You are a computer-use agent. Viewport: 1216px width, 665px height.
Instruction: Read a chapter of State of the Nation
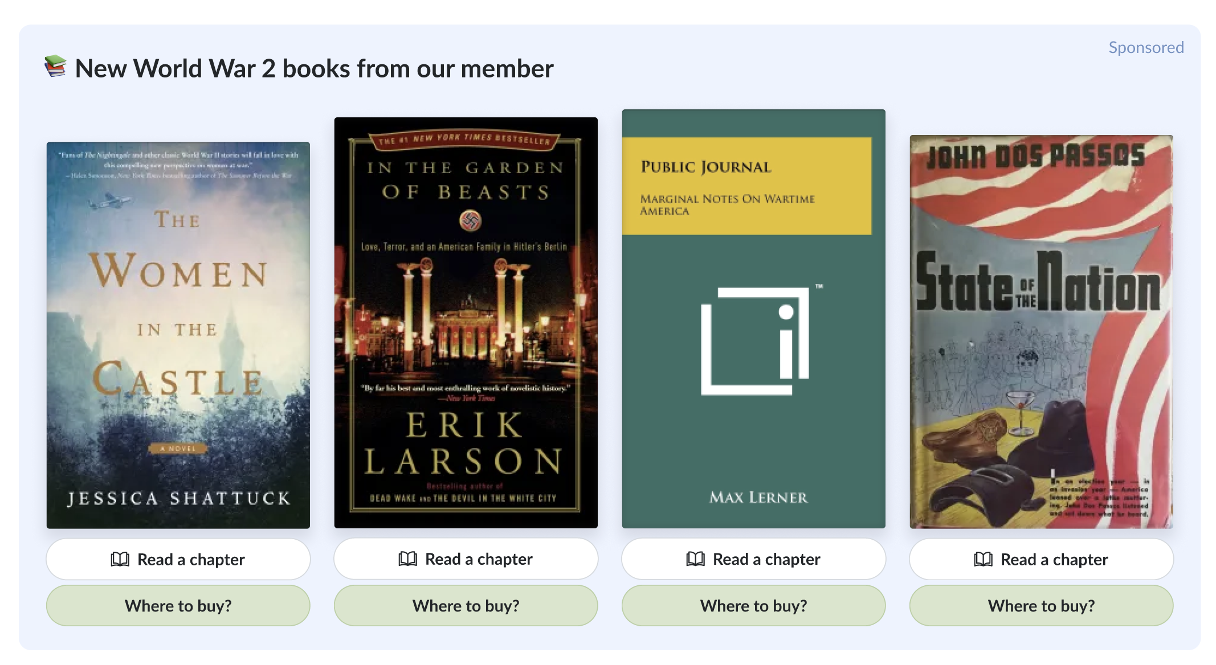click(1042, 559)
